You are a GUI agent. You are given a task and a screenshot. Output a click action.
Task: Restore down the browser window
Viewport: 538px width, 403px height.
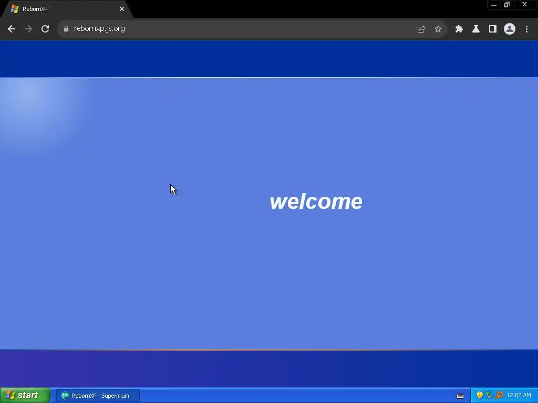(507, 5)
